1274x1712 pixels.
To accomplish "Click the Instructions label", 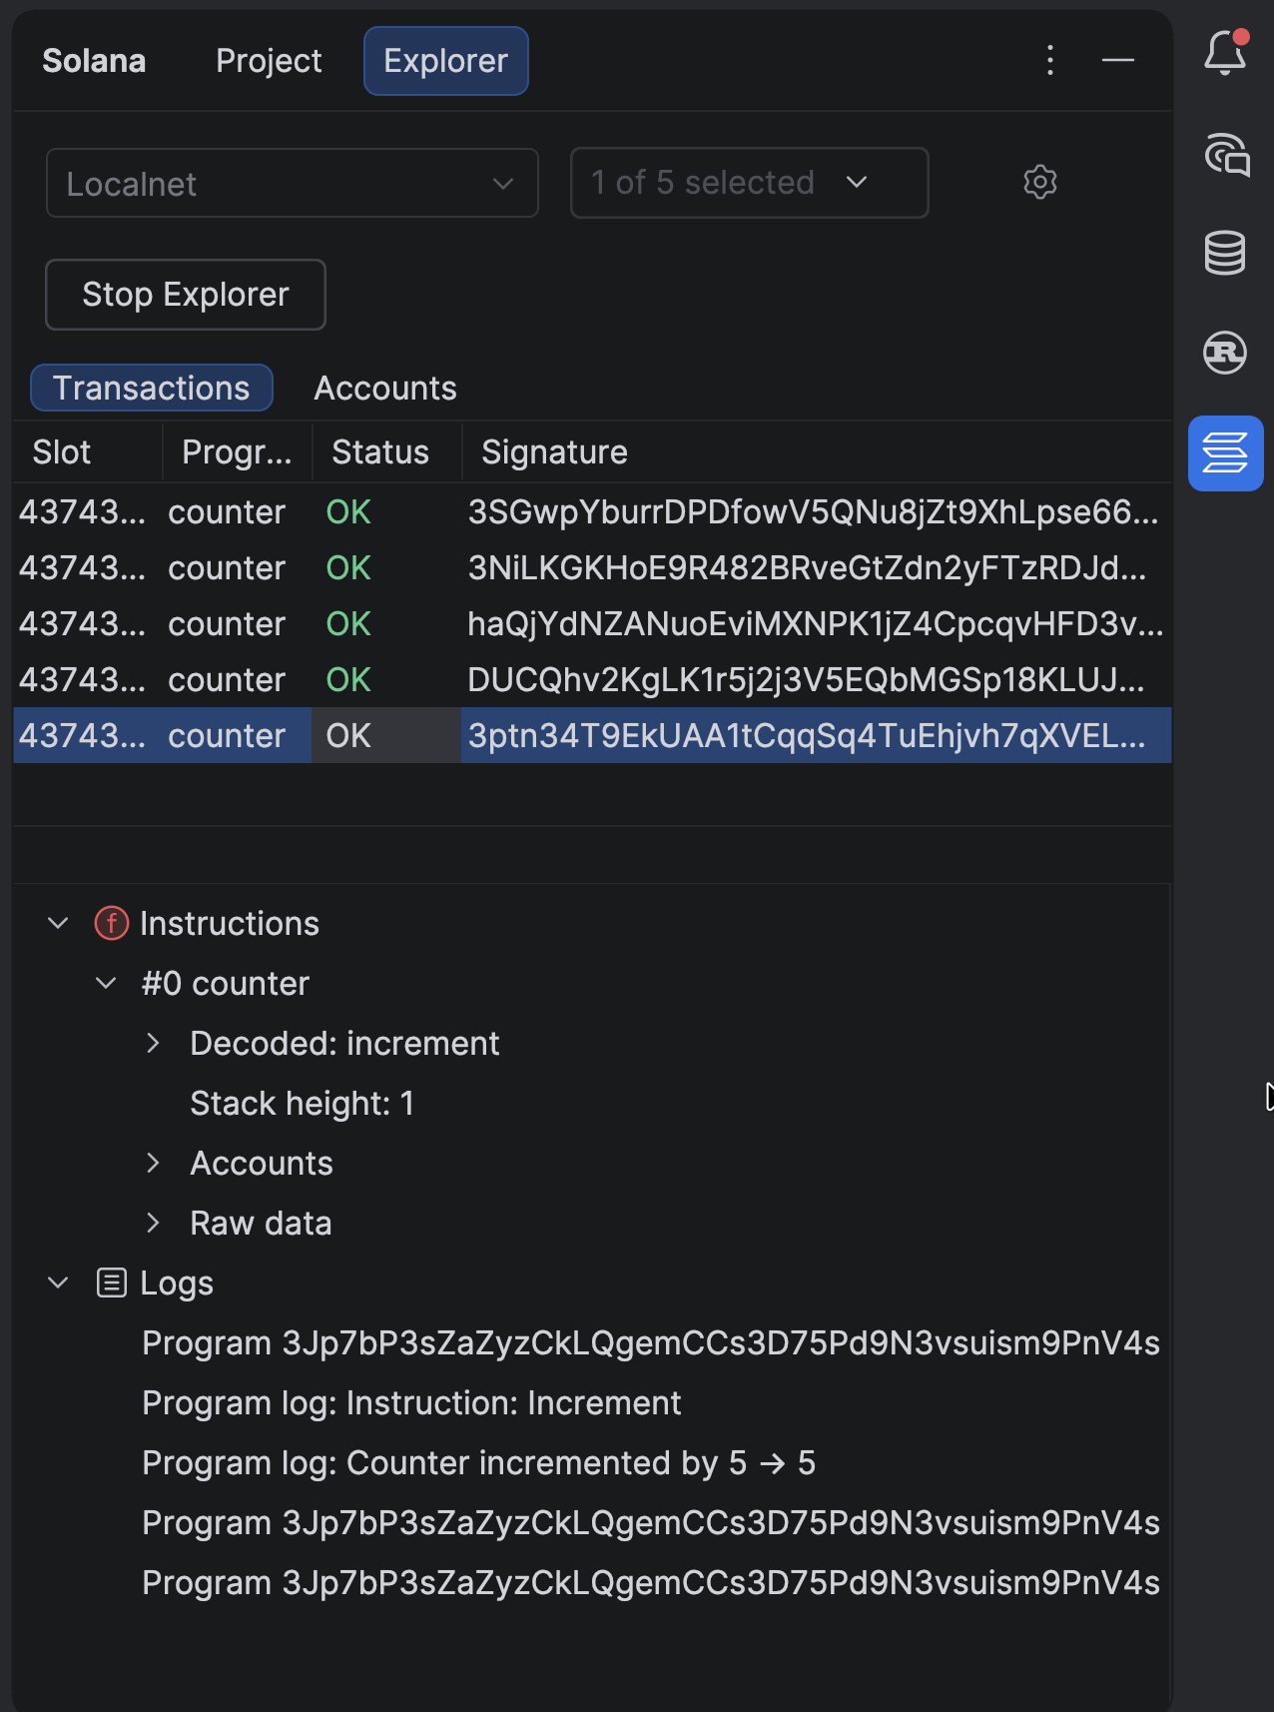I will point(230,923).
